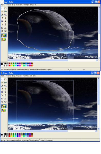The image size is (101, 154).
Task: Select Free-Form Select tool in upper Paint window
Action: click(x=2, y=8)
